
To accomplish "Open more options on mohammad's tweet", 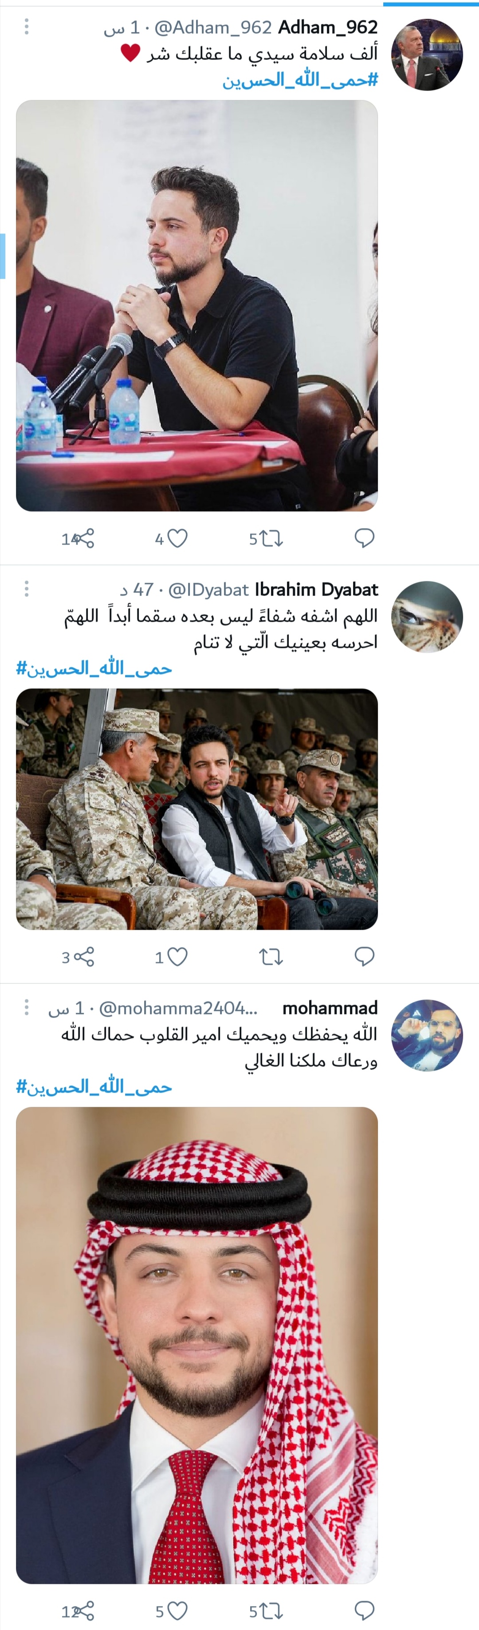I will (x=27, y=1007).
